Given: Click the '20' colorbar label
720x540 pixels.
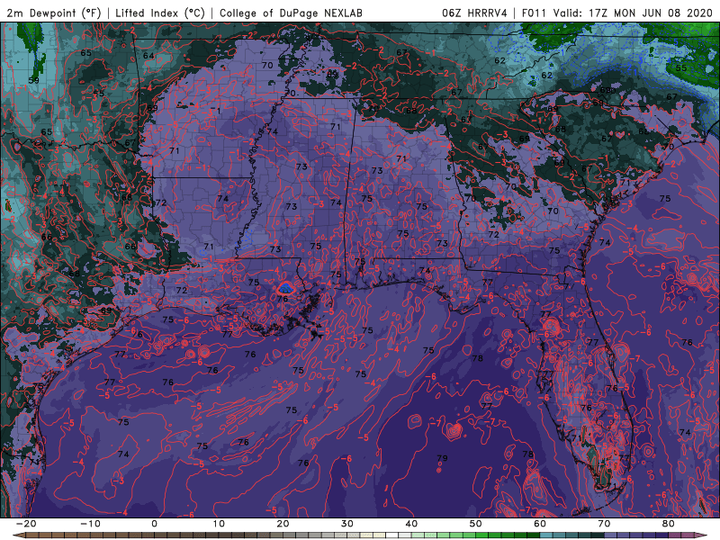Looking at the screenshot, I should (283, 524).
